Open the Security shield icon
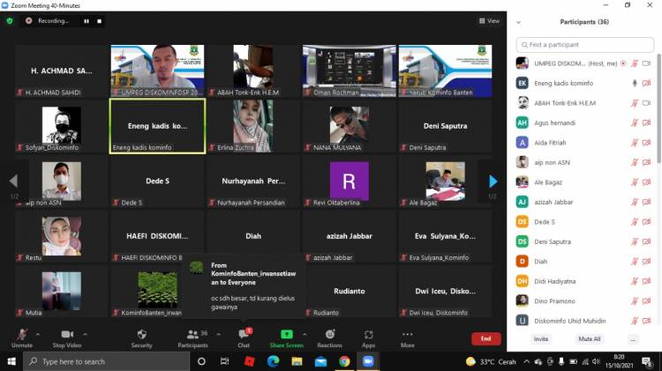This screenshot has height=371, width=662. 142,334
